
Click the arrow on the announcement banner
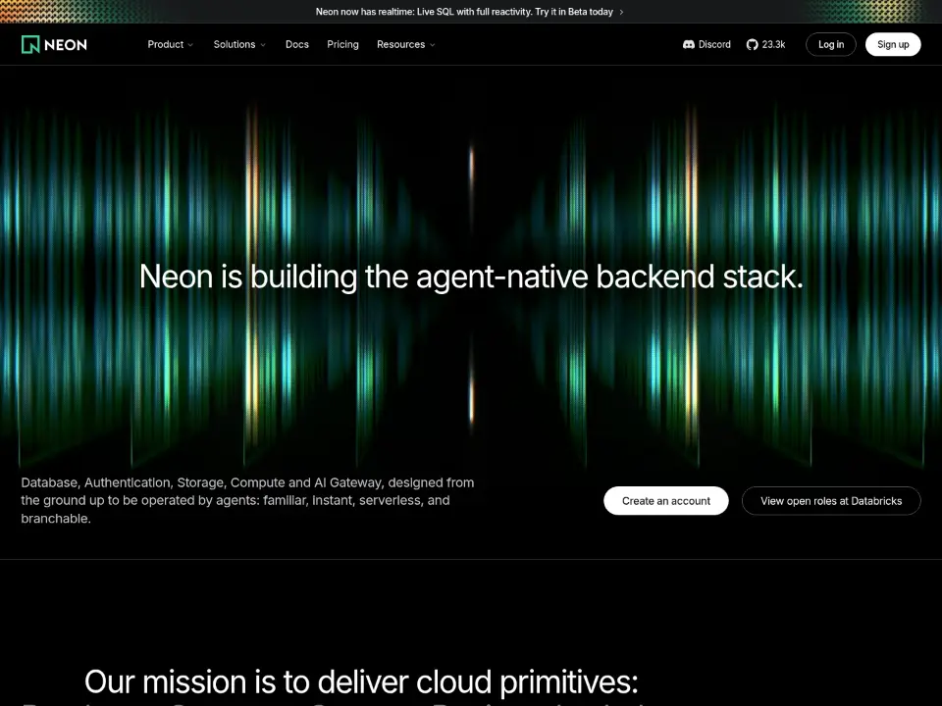coord(621,12)
